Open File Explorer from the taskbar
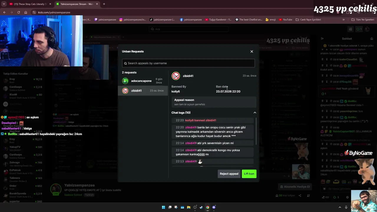The height and width of the screenshot is (212, 377). (x=189, y=207)
